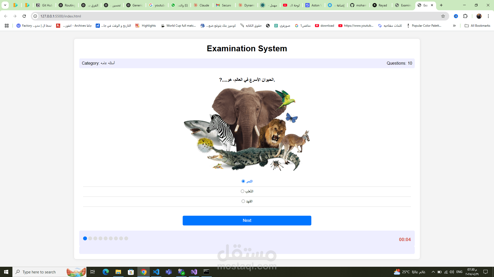This screenshot has width=494, height=277.
Task: Open the Factory WordPress bookmark
Action: (x=34, y=26)
